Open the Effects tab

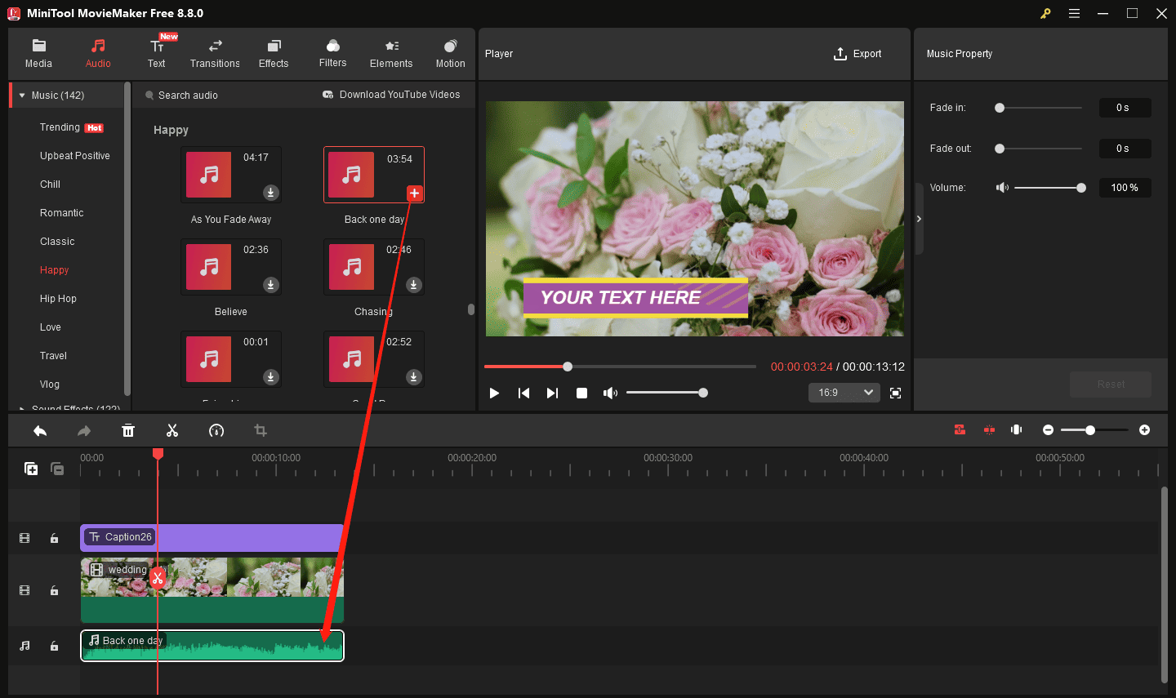(274, 54)
